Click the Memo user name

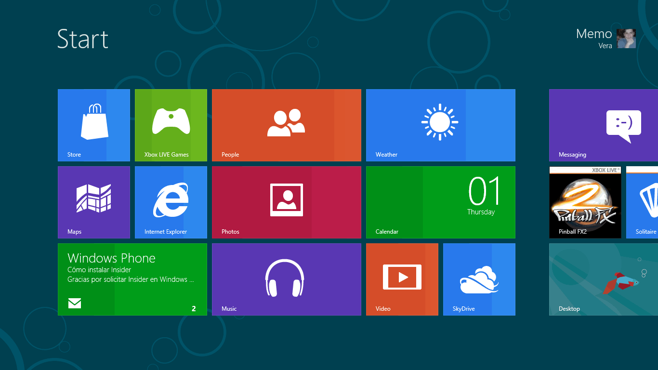click(594, 34)
